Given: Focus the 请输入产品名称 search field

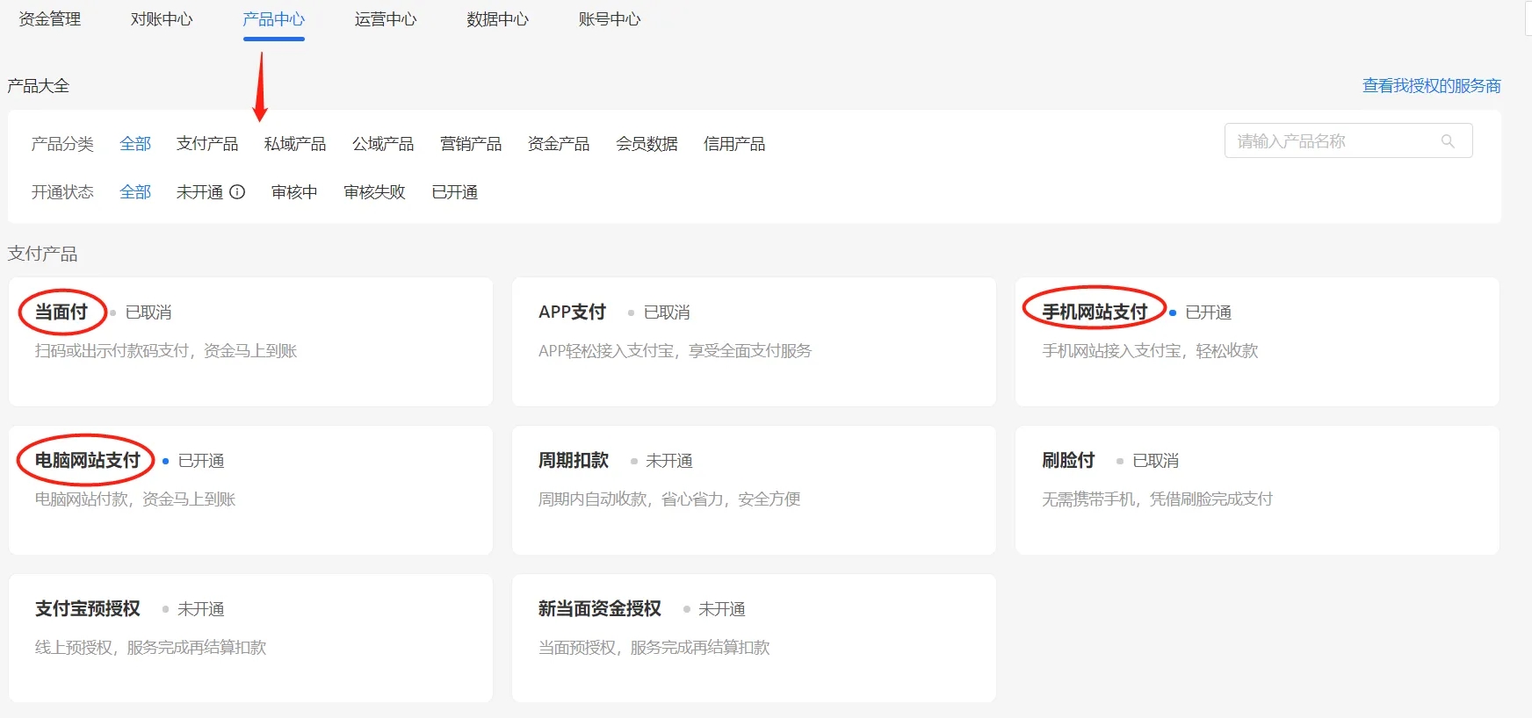Looking at the screenshot, I should [x=1348, y=141].
